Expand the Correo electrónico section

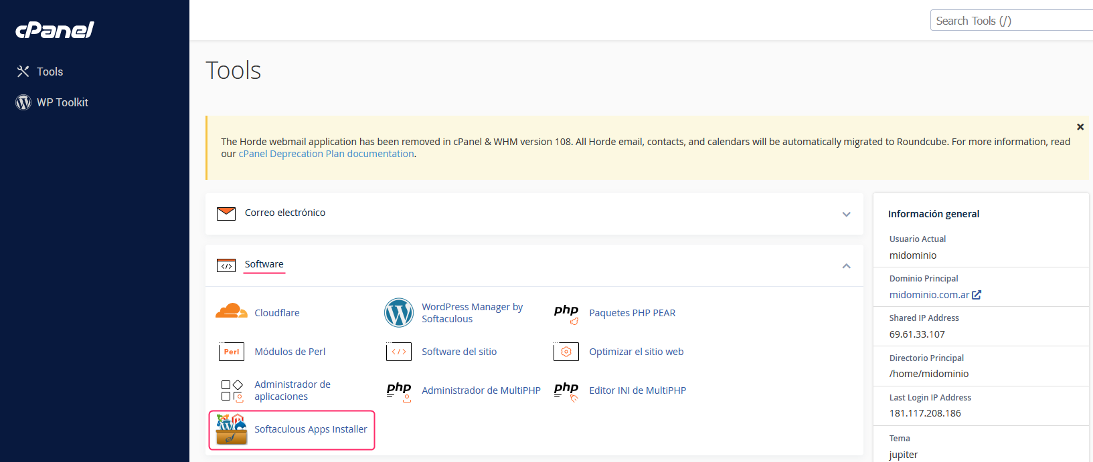(846, 214)
